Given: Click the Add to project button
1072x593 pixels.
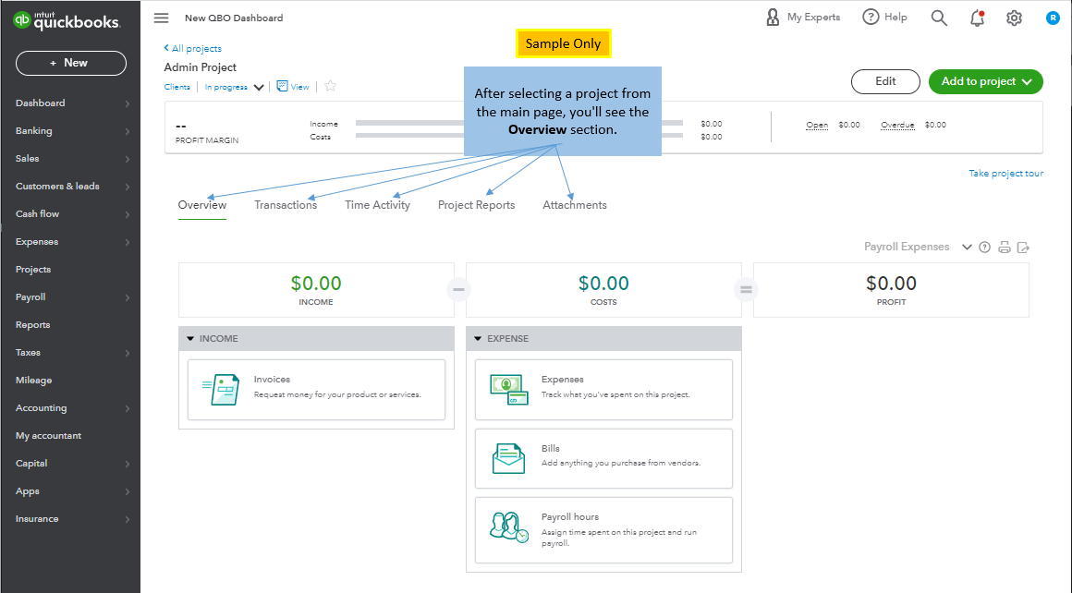Looking at the screenshot, I should 985,81.
